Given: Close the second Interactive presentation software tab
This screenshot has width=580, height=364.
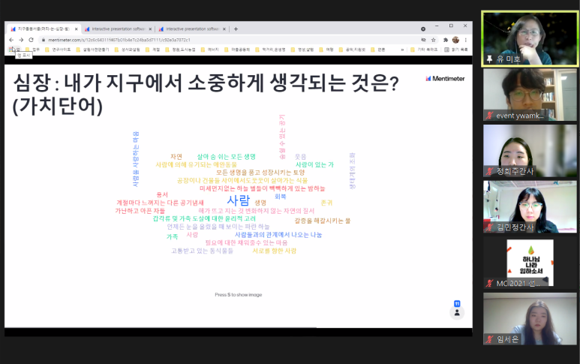Looking at the screenshot, I should tap(150, 29).
